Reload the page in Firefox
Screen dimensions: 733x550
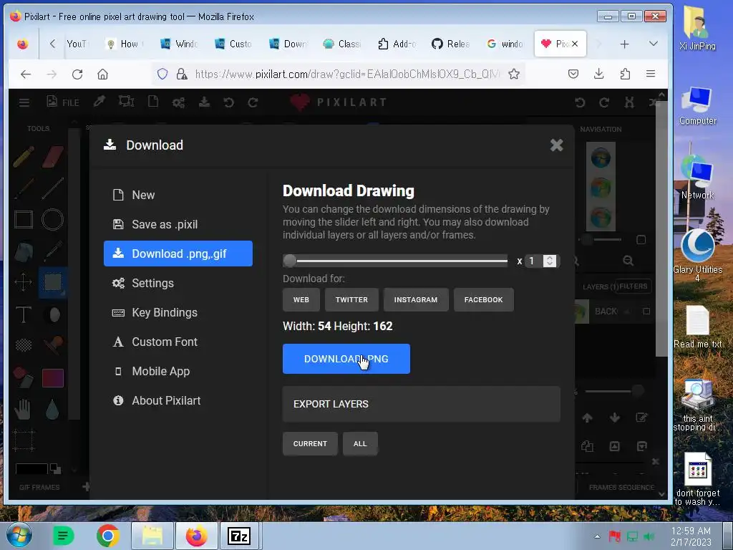click(x=77, y=74)
